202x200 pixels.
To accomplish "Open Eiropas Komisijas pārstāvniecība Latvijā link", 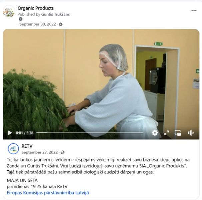I will point(48,193).
